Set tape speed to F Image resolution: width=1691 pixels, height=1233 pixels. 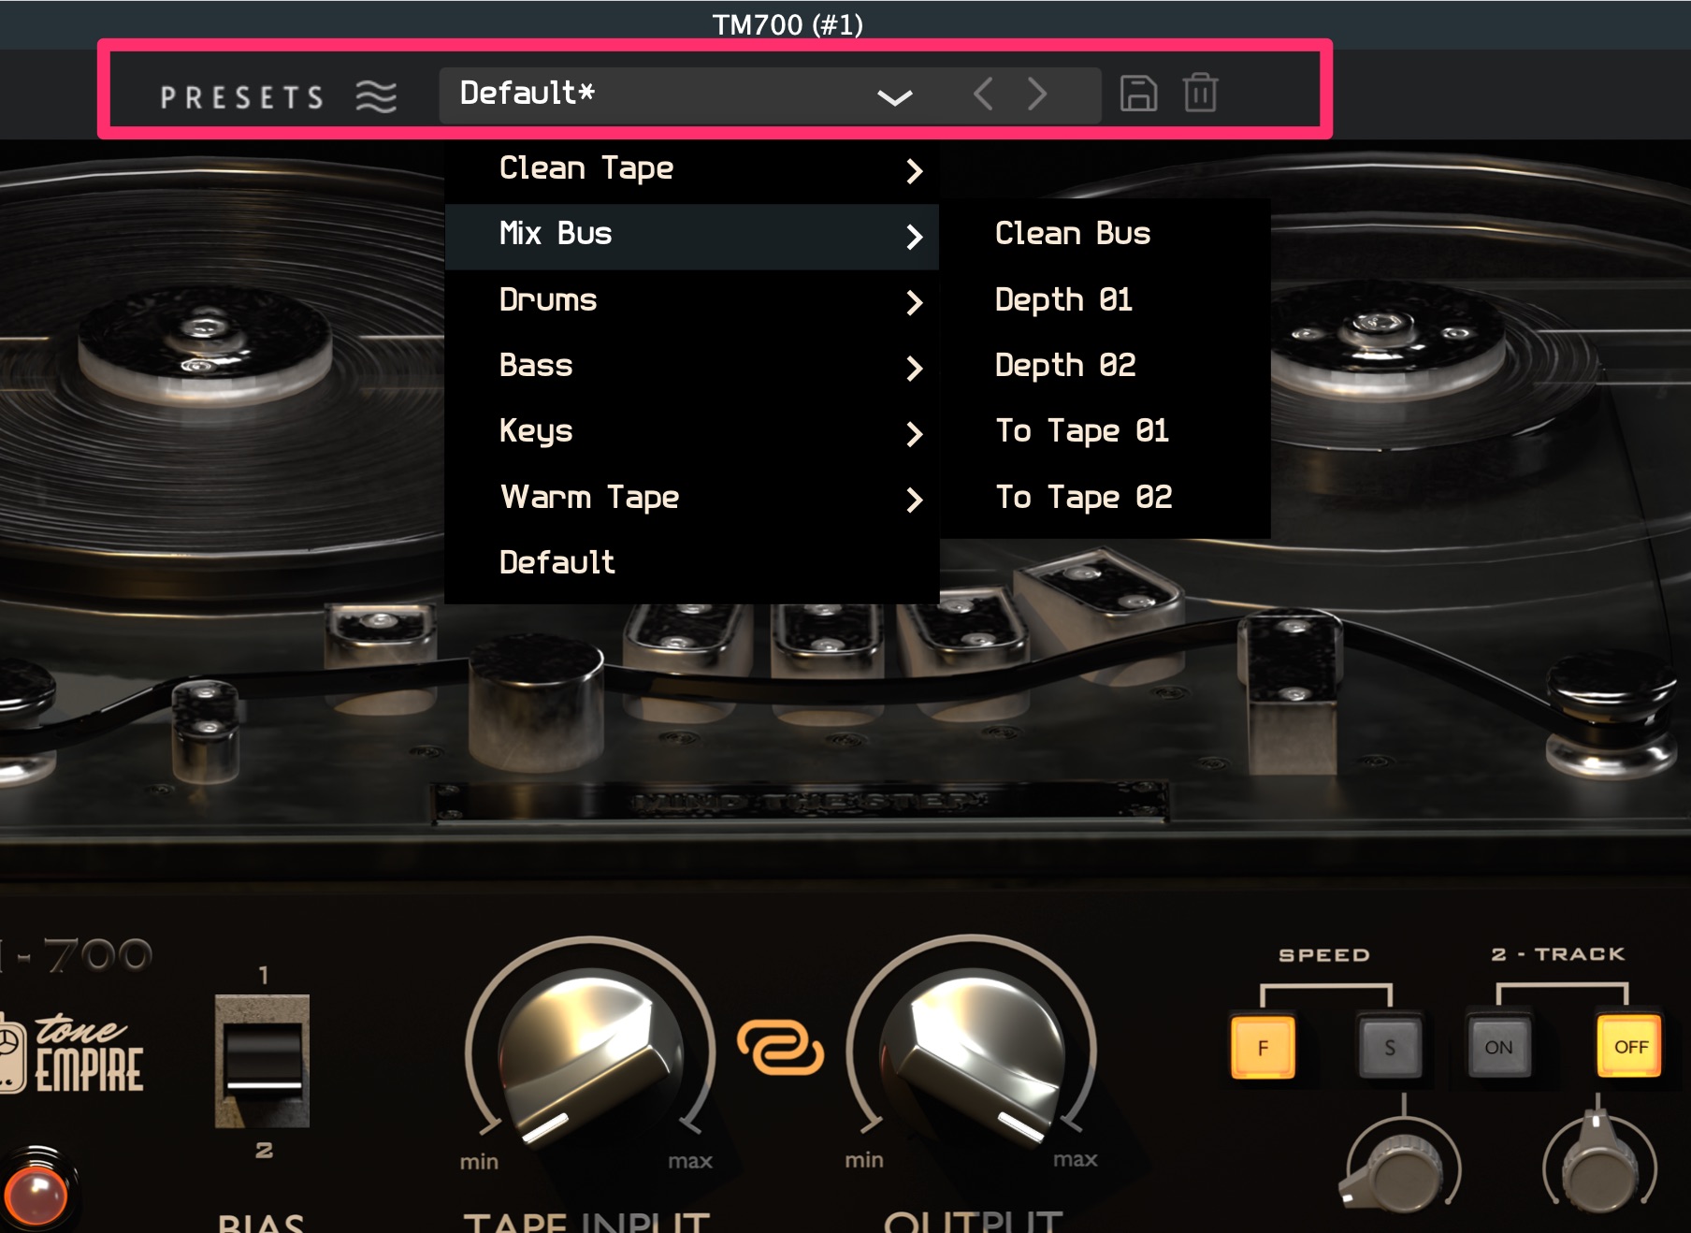coord(1263,1047)
